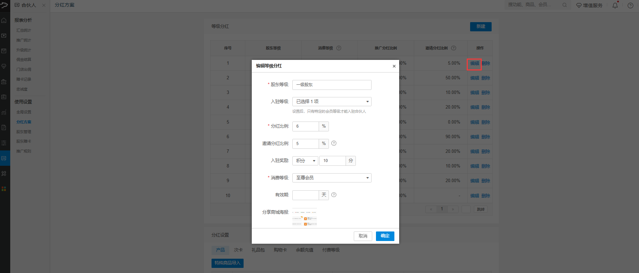Click the sliders settings icon in left rail
Image resolution: width=639 pixels, height=273 pixels.
[4, 143]
